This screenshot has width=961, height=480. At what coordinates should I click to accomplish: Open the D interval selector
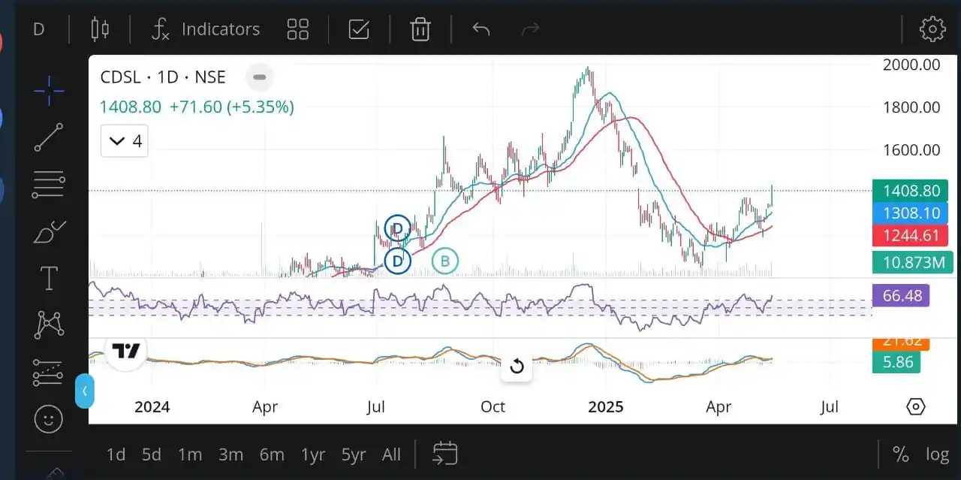pos(39,29)
